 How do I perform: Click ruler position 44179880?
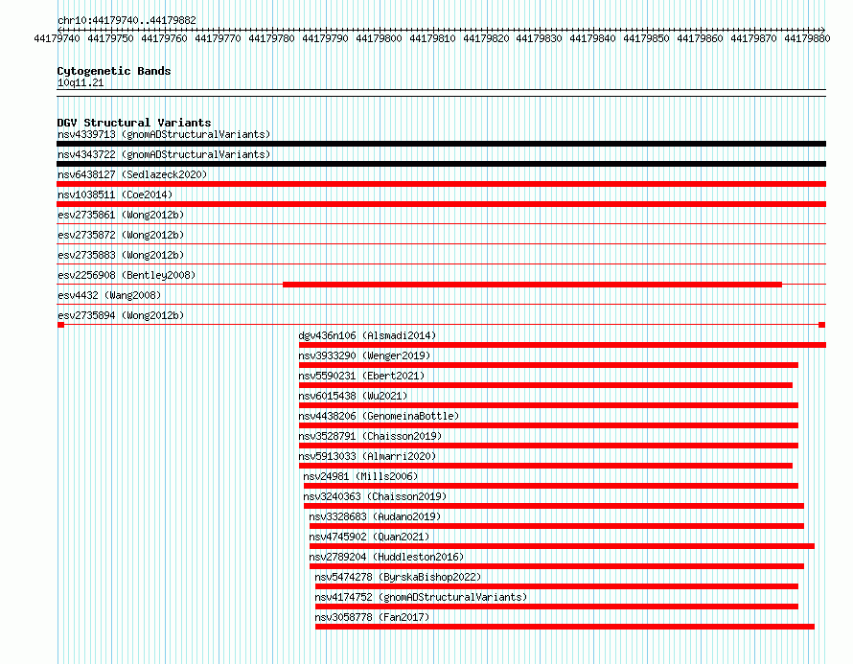pos(807,38)
